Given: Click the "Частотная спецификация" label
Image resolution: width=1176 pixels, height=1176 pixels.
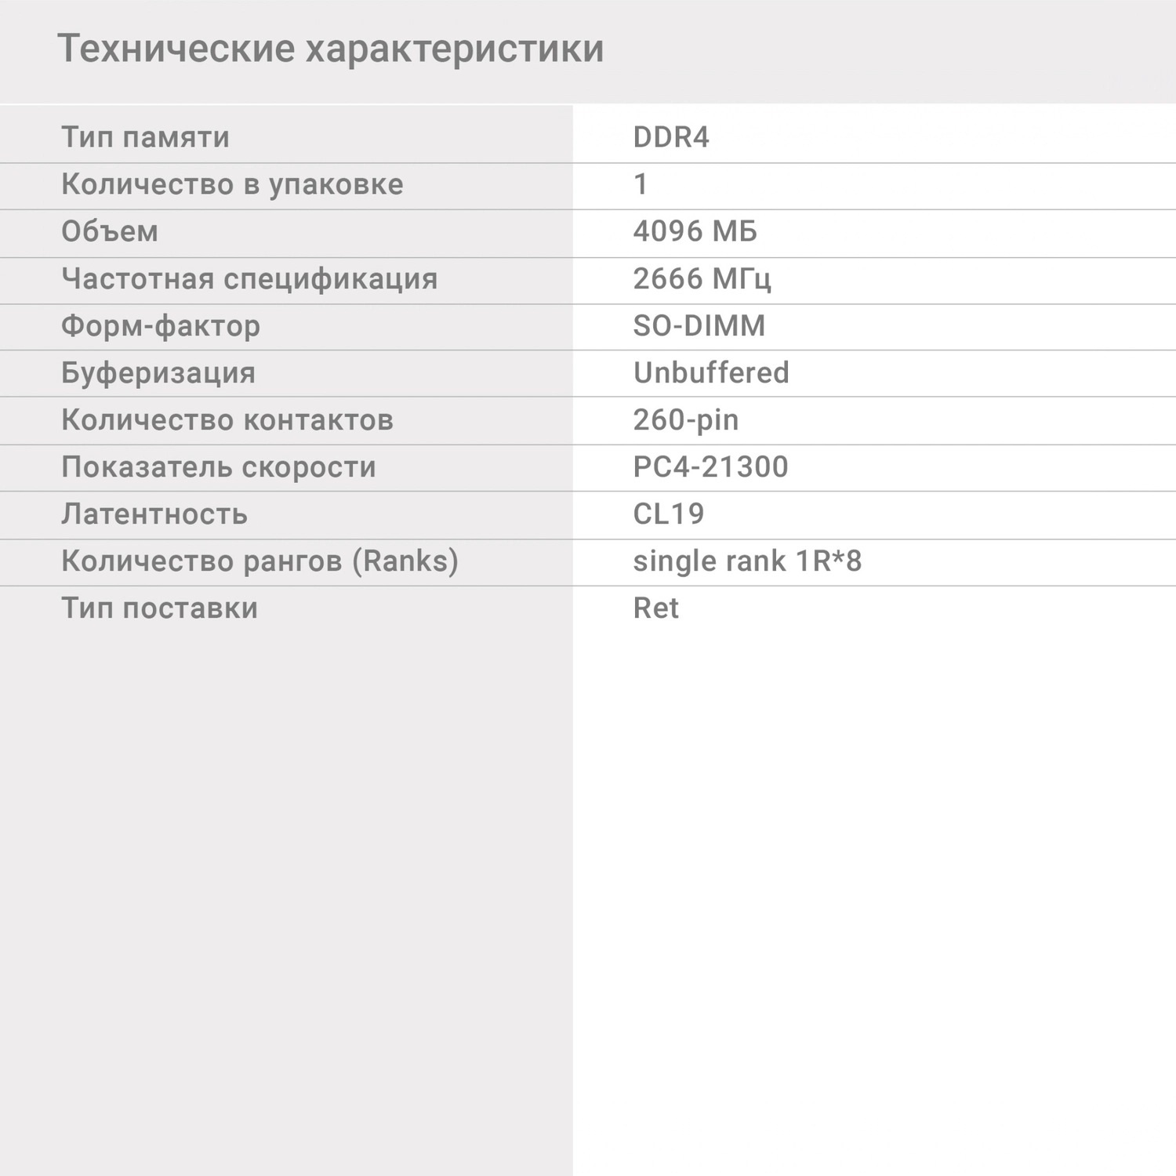Looking at the screenshot, I should pyautogui.click(x=249, y=278).
